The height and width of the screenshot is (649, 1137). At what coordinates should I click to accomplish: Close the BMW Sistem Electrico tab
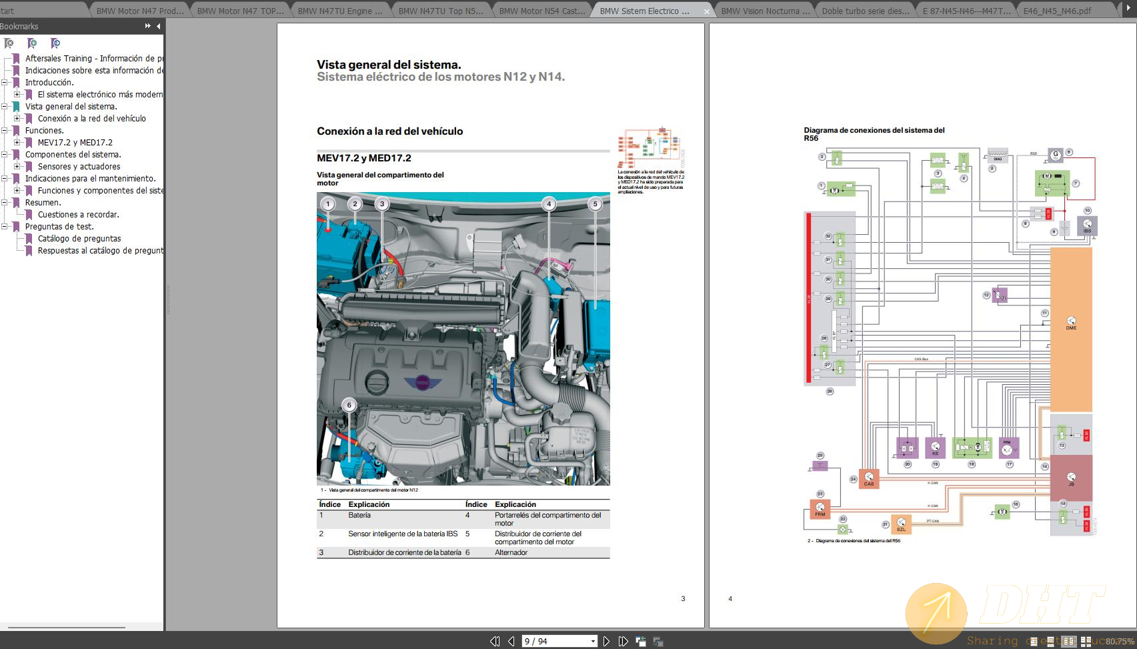[706, 11]
